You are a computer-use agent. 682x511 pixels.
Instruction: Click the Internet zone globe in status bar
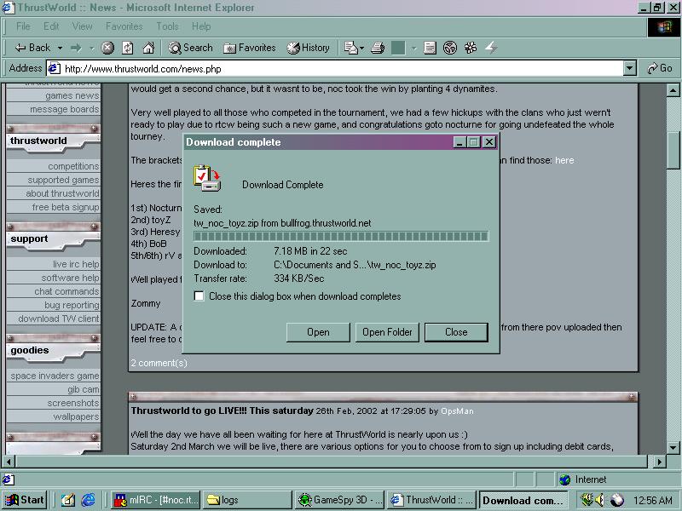click(564, 479)
